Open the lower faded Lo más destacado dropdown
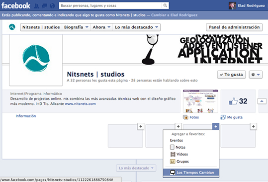The image size is (268, 182). (x=136, y=168)
